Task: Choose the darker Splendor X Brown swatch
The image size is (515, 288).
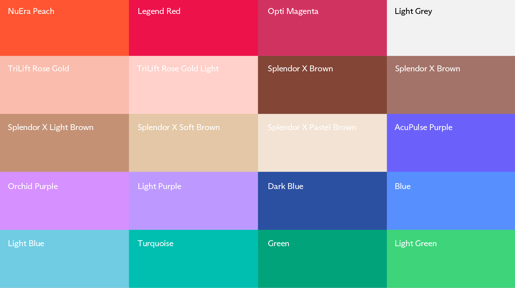Action: click(322, 85)
